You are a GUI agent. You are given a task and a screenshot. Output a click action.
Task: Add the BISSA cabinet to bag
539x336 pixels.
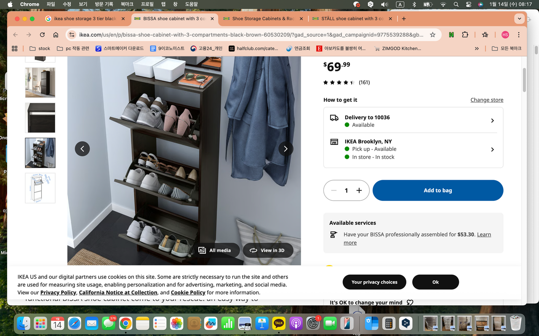(438, 190)
